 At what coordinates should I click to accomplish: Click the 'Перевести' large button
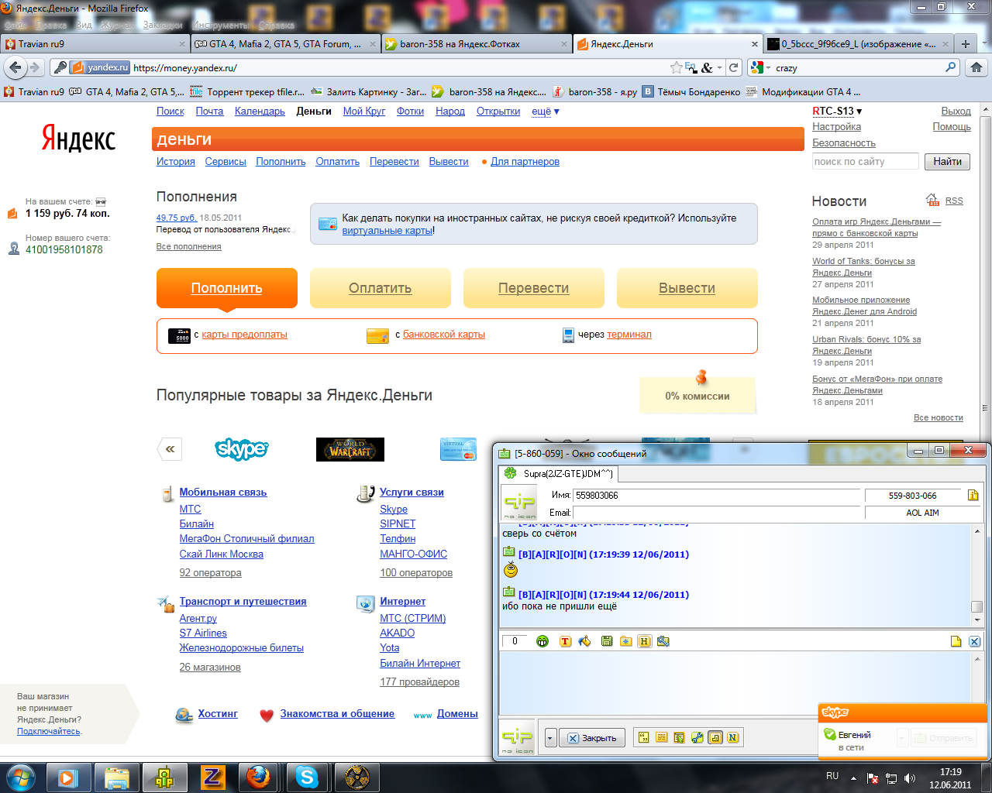pos(533,288)
